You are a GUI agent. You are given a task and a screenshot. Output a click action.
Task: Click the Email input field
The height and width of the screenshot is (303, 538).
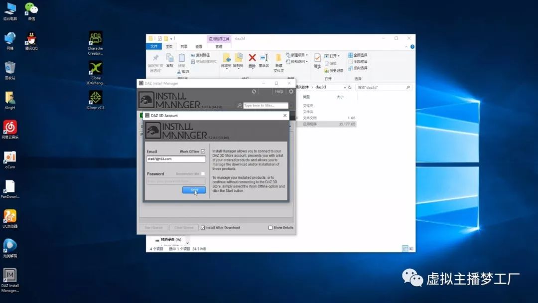coord(176,159)
